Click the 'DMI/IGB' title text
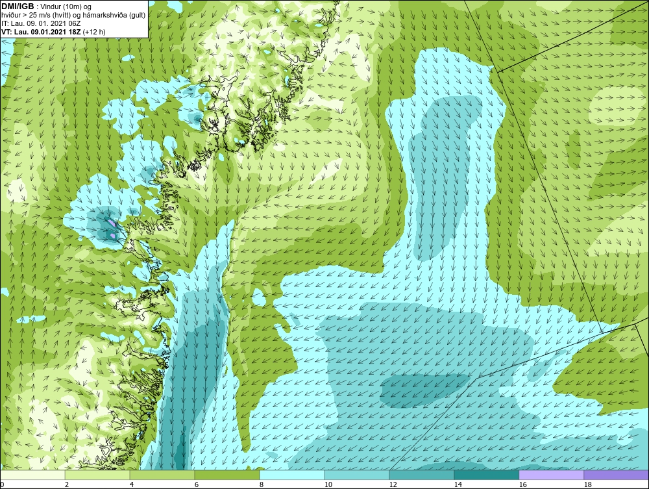The width and height of the screenshot is (649, 489). click(x=18, y=6)
